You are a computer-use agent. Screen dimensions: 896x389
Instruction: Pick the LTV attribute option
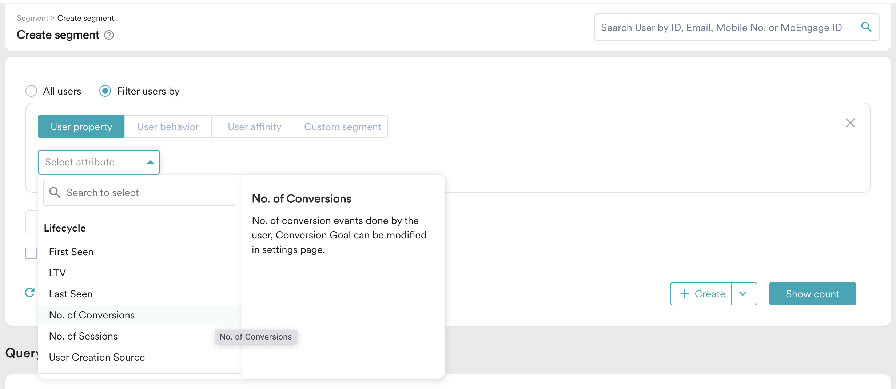click(x=57, y=273)
